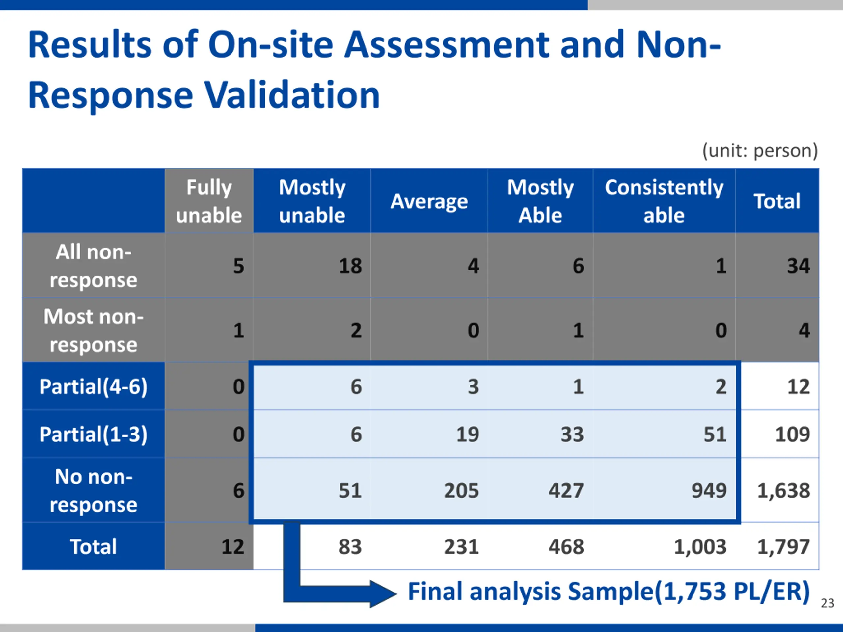This screenshot has height=632, width=843.
Task: Click the 1,638 total cell
Action: 783,490
